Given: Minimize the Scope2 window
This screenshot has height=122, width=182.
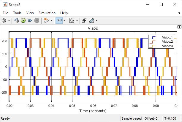Looking at the screenshot, I should pyautogui.click(x=148, y=4).
